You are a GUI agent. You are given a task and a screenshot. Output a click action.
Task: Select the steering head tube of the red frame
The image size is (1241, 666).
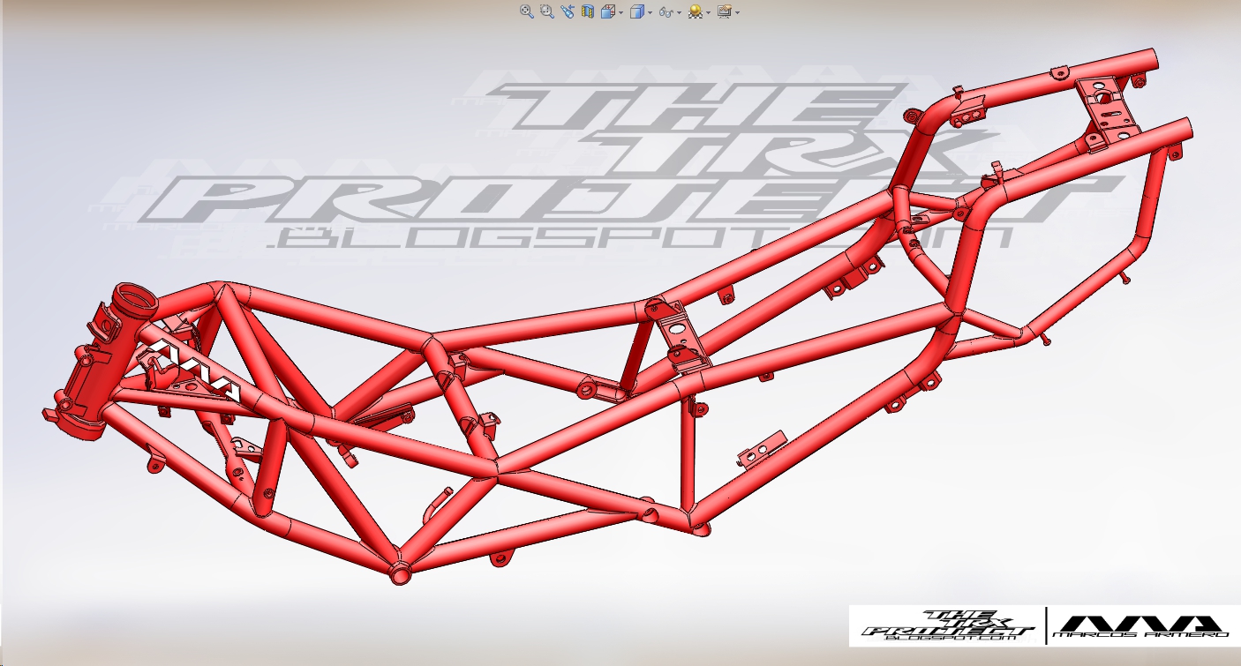(x=104, y=362)
